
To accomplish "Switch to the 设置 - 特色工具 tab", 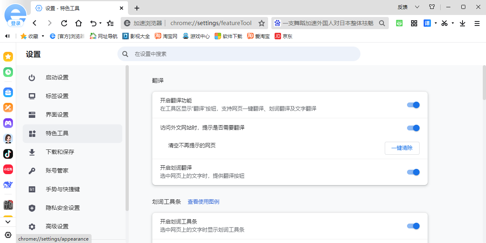I will click(79, 8).
